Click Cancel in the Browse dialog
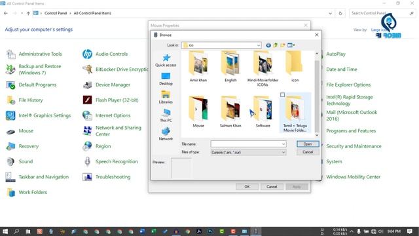 [x=308, y=152]
